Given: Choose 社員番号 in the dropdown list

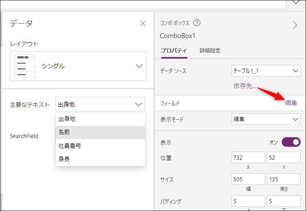Looking at the screenshot, I should (100, 146).
